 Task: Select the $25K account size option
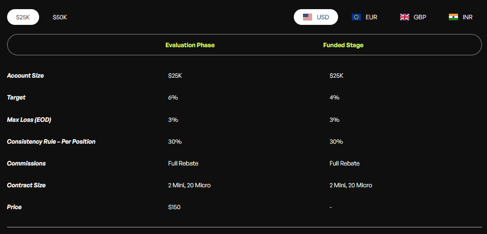23,17
